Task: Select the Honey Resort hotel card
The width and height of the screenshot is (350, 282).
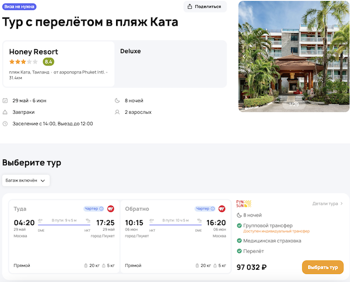Action: coord(58,64)
